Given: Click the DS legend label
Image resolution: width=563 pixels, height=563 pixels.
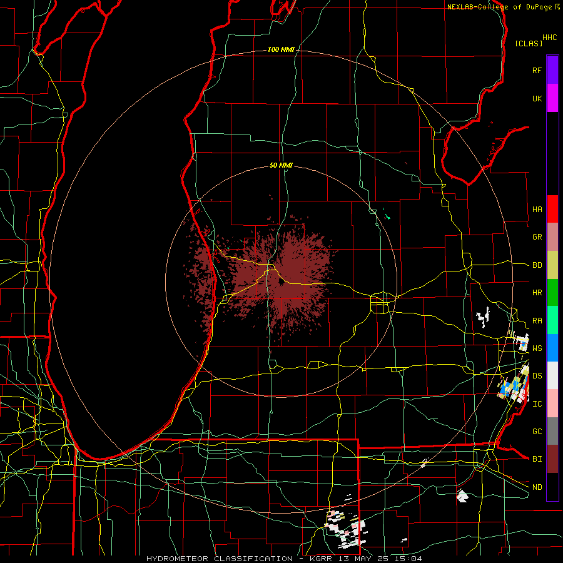Looking at the screenshot, I should [537, 376].
